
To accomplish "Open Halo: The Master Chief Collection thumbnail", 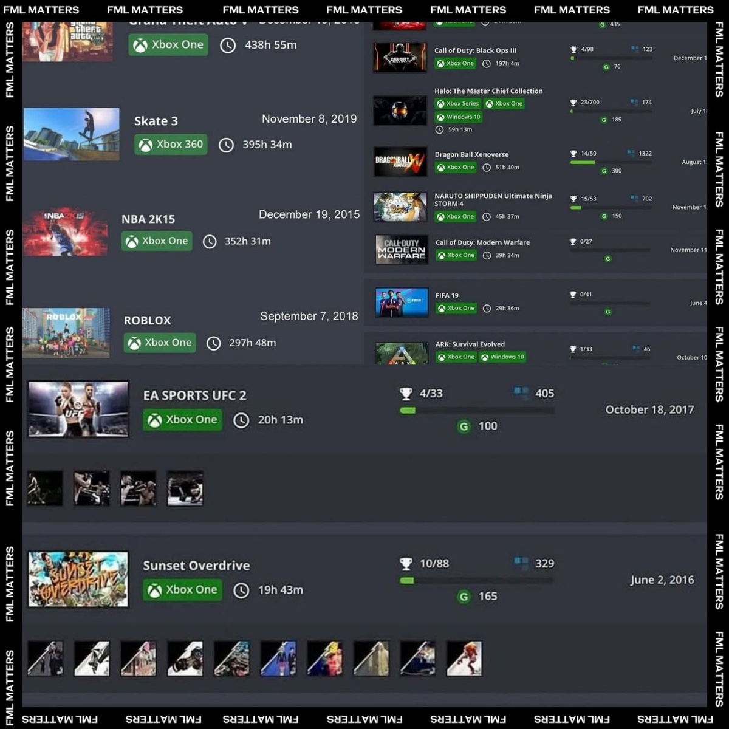I will pos(400,111).
